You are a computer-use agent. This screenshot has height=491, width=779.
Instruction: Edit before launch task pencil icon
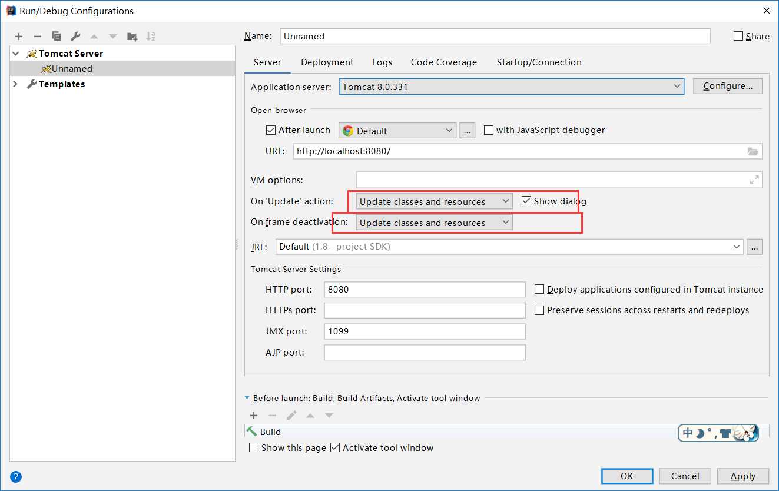click(291, 416)
